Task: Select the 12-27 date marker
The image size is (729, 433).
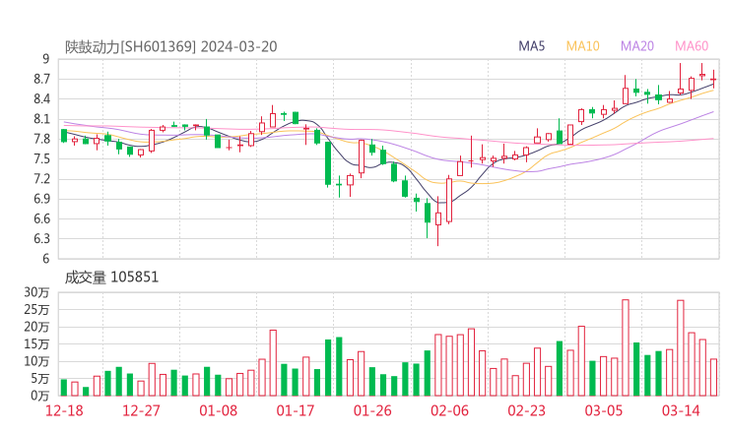Action: point(141,410)
